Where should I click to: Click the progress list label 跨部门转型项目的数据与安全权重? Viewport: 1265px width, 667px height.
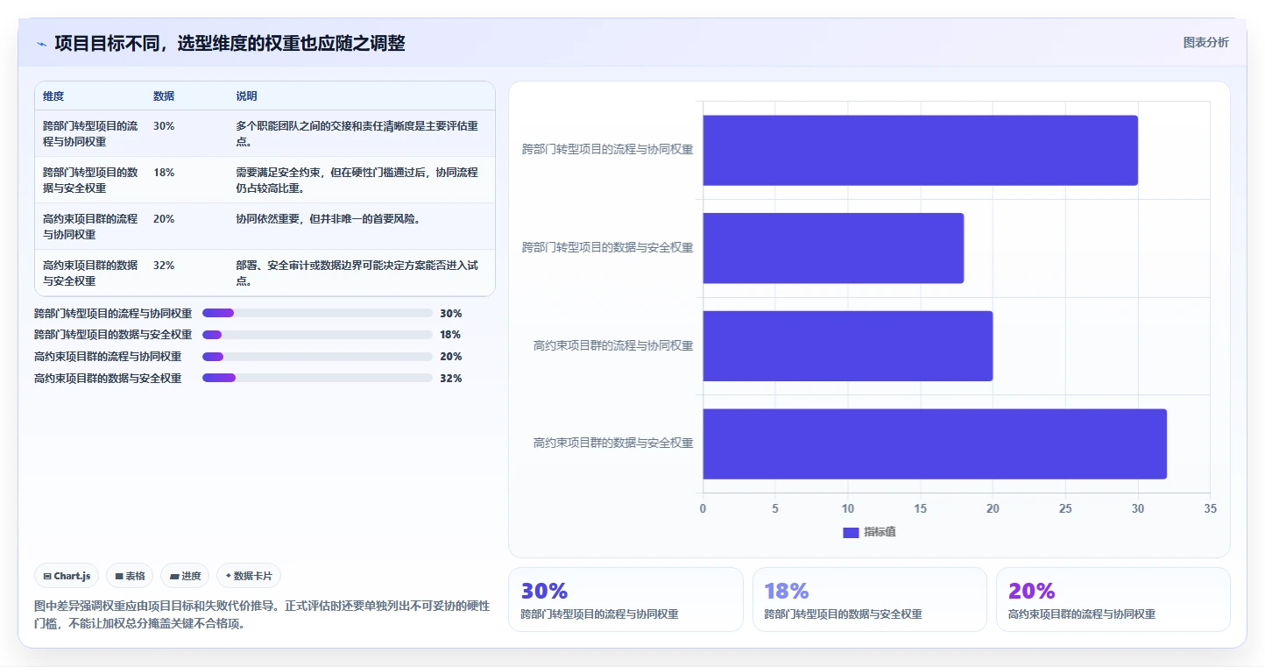113,335
